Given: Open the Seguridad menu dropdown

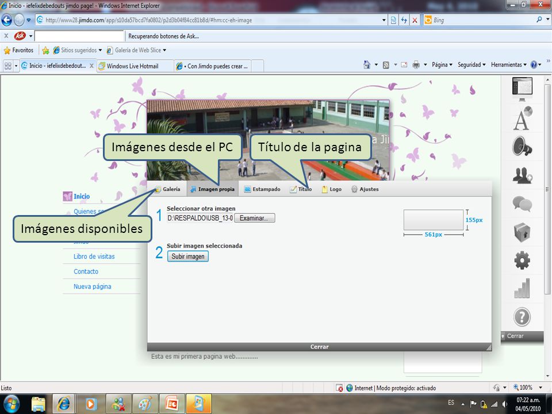Looking at the screenshot, I should [x=471, y=65].
